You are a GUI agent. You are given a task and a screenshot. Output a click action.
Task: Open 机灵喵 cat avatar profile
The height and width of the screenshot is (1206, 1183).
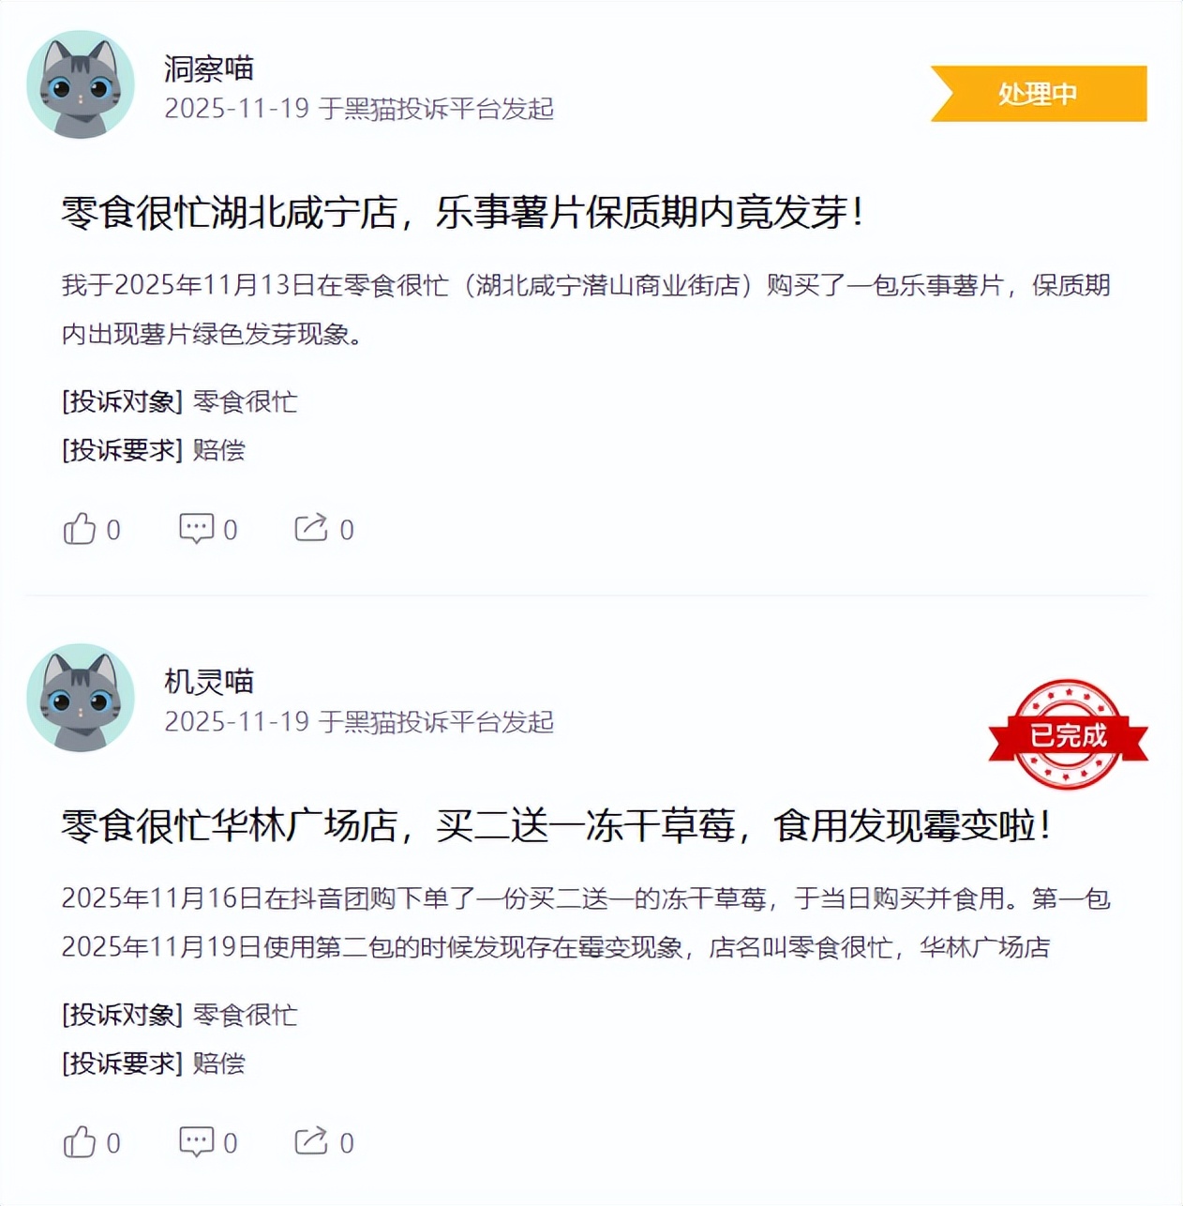point(81,698)
